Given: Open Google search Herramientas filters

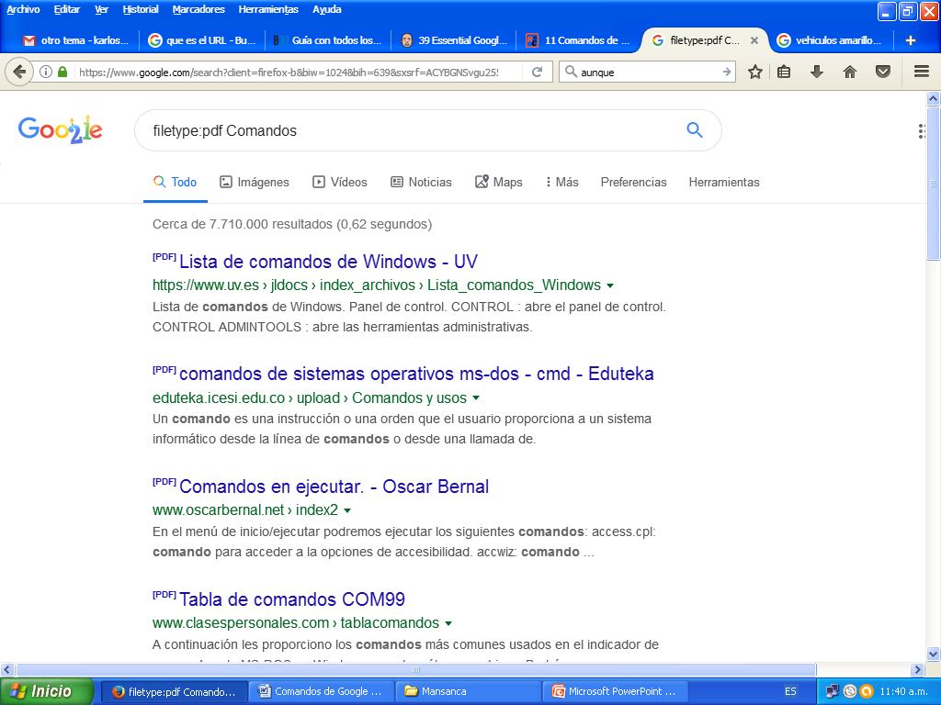Looking at the screenshot, I should [x=724, y=182].
